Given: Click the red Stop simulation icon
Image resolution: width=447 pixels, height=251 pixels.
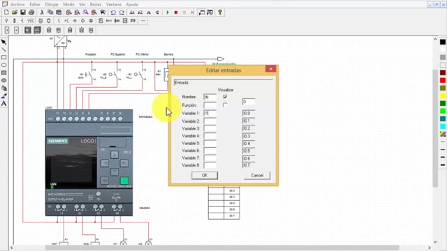Looking at the screenshot, I should (x=176, y=13).
